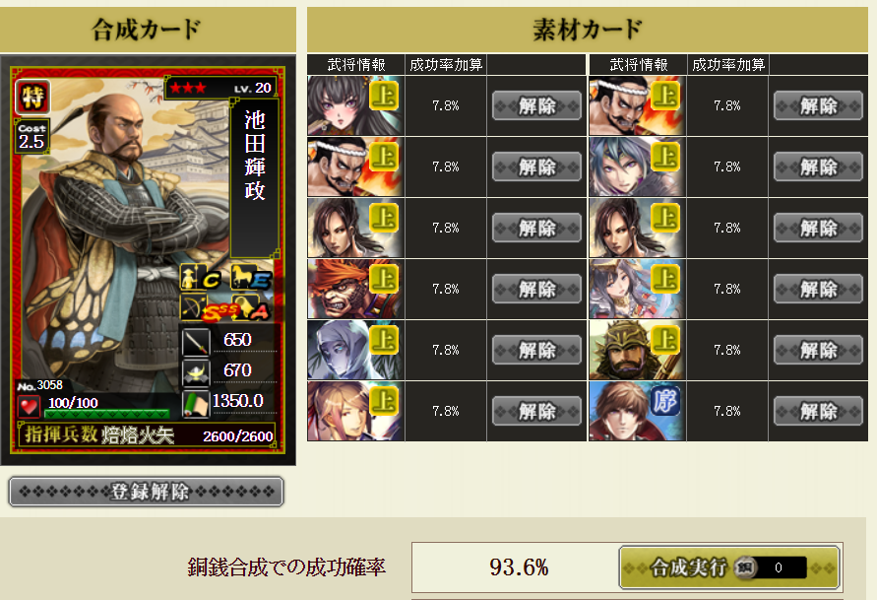877x600 pixels.
Task: Click the spearman aptitude C icon
Action: [200, 277]
